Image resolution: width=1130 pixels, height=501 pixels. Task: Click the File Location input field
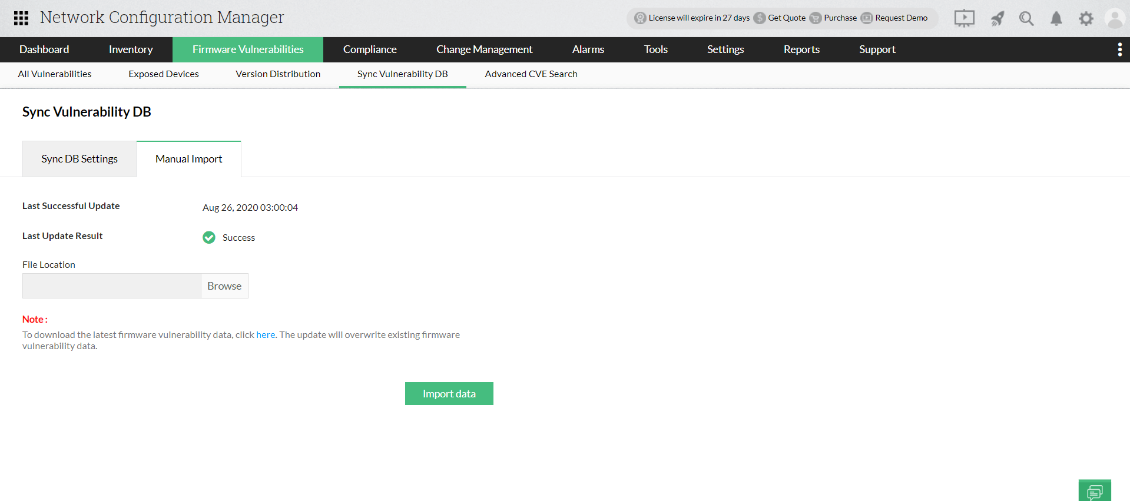[x=112, y=286]
